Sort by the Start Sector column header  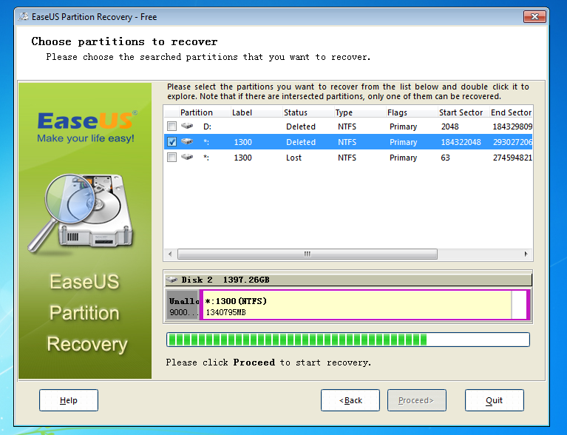(463, 112)
